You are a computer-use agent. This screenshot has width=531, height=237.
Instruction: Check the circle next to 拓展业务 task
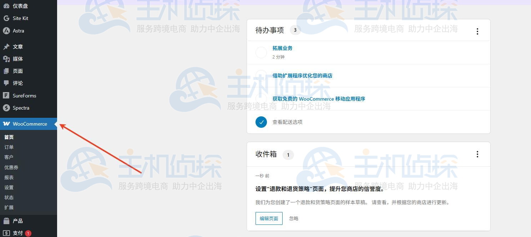pyautogui.click(x=261, y=52)
